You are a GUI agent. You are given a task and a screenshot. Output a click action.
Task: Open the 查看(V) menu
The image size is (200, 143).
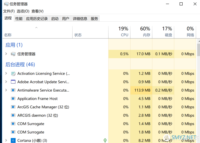tap(37, 11)
